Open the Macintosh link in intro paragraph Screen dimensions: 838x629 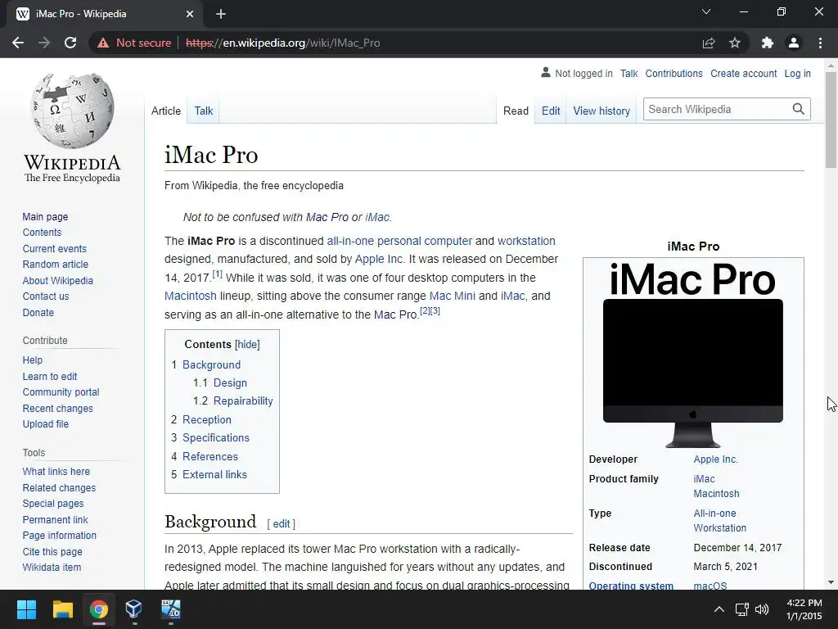[x=190, y=296]
